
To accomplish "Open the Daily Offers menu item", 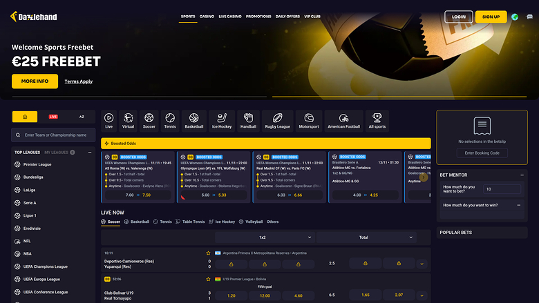I will [287, 17].
